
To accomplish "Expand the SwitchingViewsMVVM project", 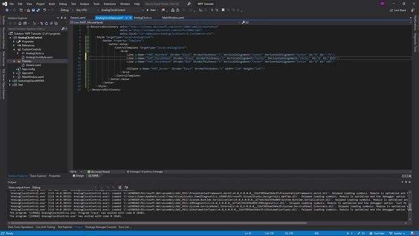I will click(10, 81).
